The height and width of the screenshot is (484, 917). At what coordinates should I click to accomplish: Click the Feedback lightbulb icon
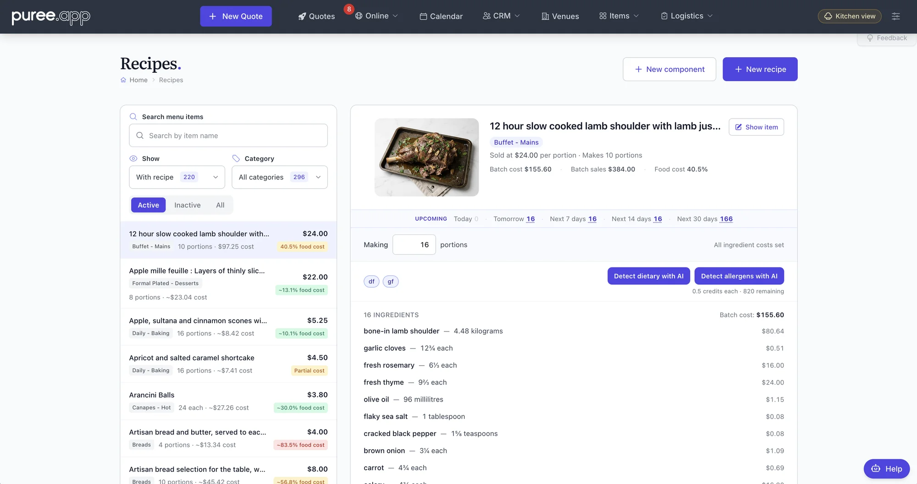point(870,38)
